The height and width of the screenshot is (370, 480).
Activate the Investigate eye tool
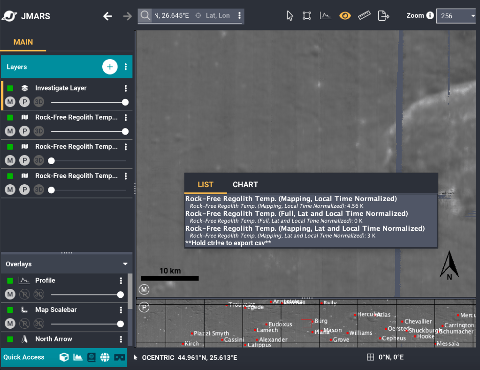click(x=345, y=16)
